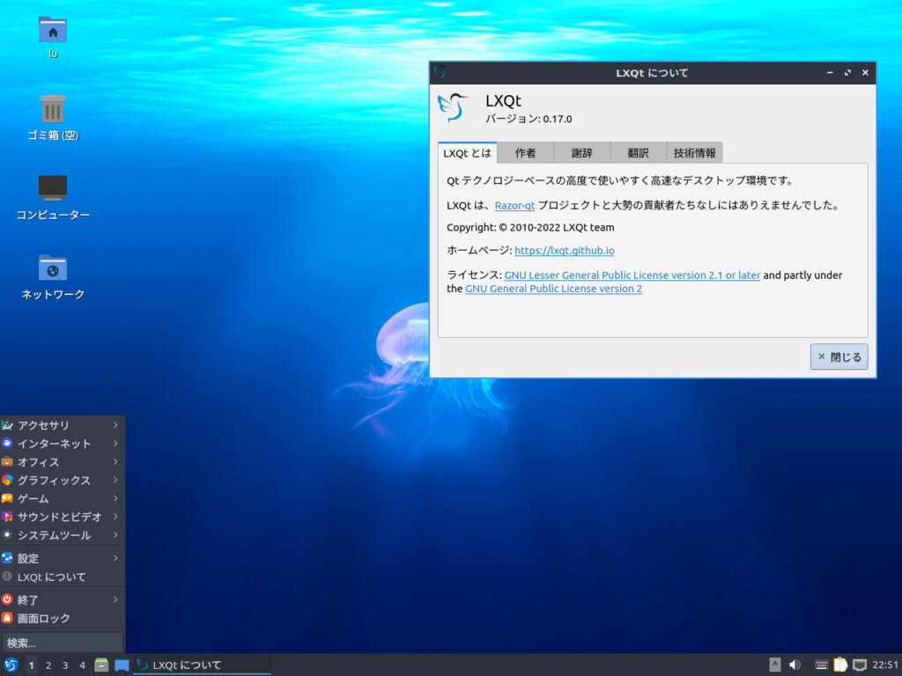Open the LXQt bird menu icon in taskbar

11,665
